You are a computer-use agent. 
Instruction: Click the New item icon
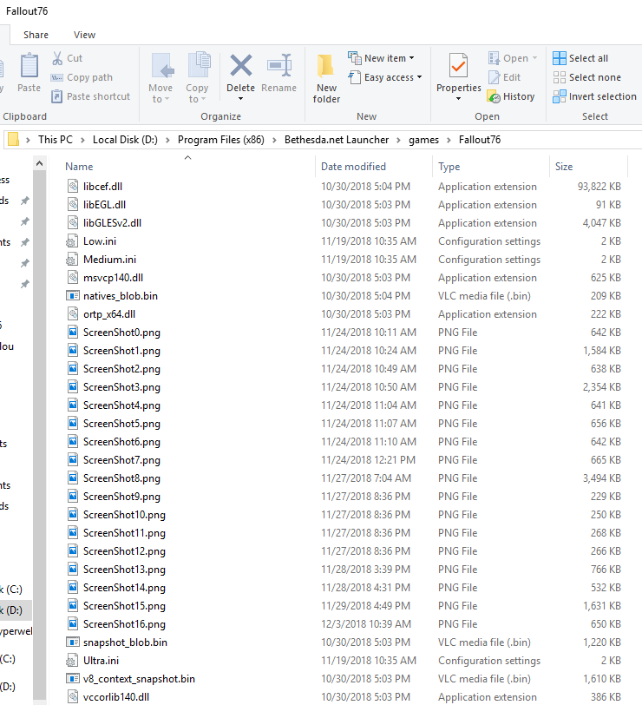click(x=355, y=58)
